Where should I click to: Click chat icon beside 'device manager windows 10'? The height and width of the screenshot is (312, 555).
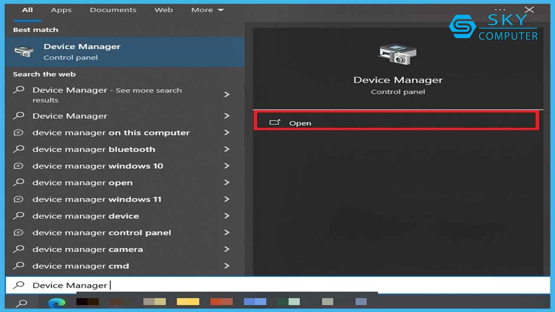(19, 166)
